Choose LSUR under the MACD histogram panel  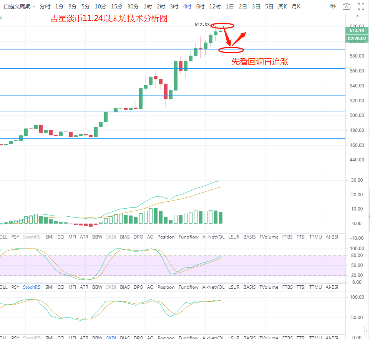click(234, 237)
